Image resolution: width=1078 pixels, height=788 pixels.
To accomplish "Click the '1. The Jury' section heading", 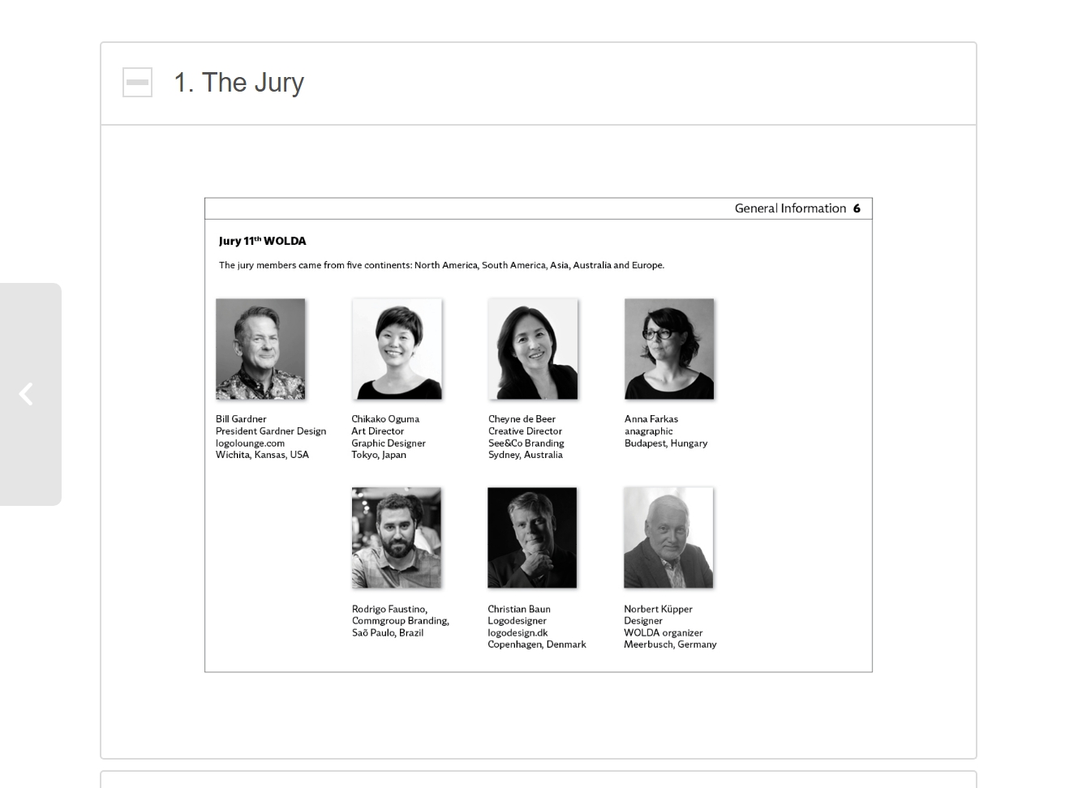I will [x=238, y=83].
